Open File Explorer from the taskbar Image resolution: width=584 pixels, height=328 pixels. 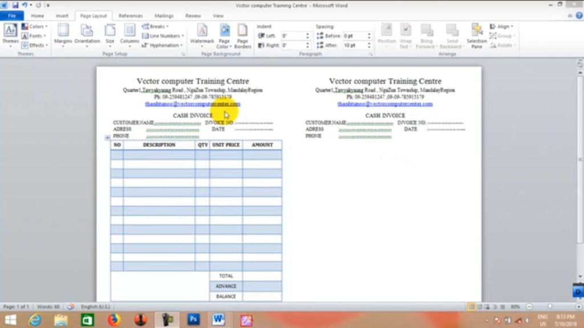(60, 320)
